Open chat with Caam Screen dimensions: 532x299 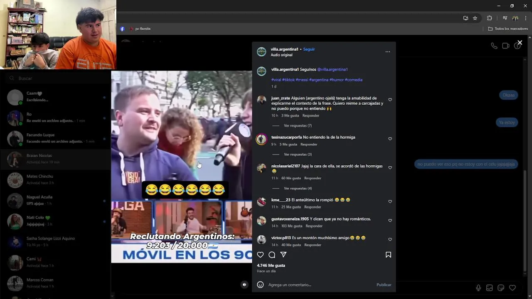56,97
